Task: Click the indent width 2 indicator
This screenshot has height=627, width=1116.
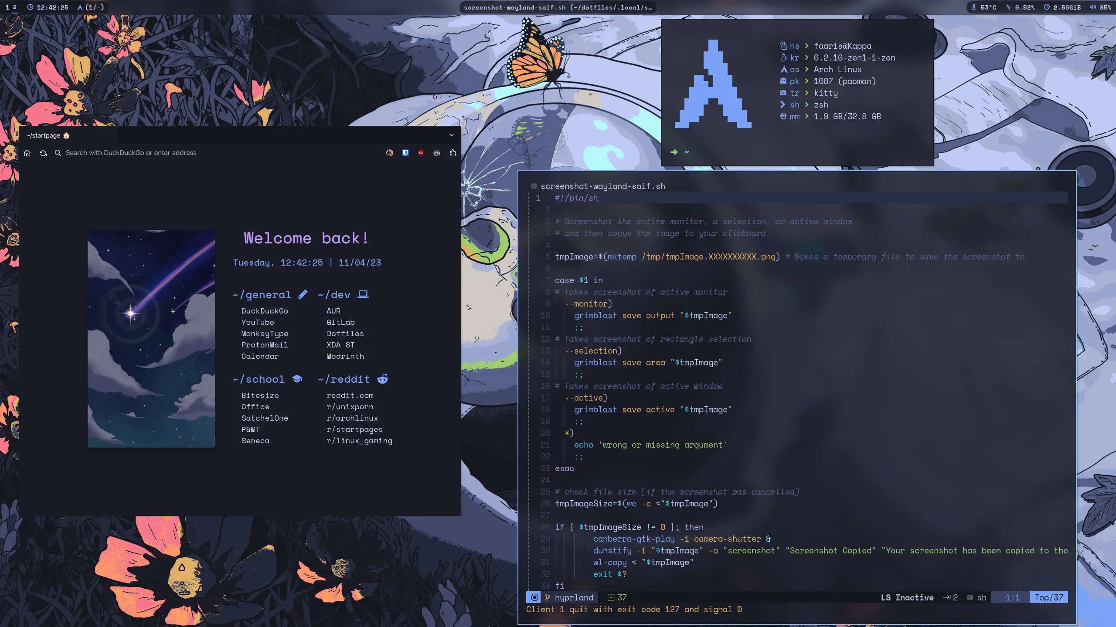Action: (950, 597)
